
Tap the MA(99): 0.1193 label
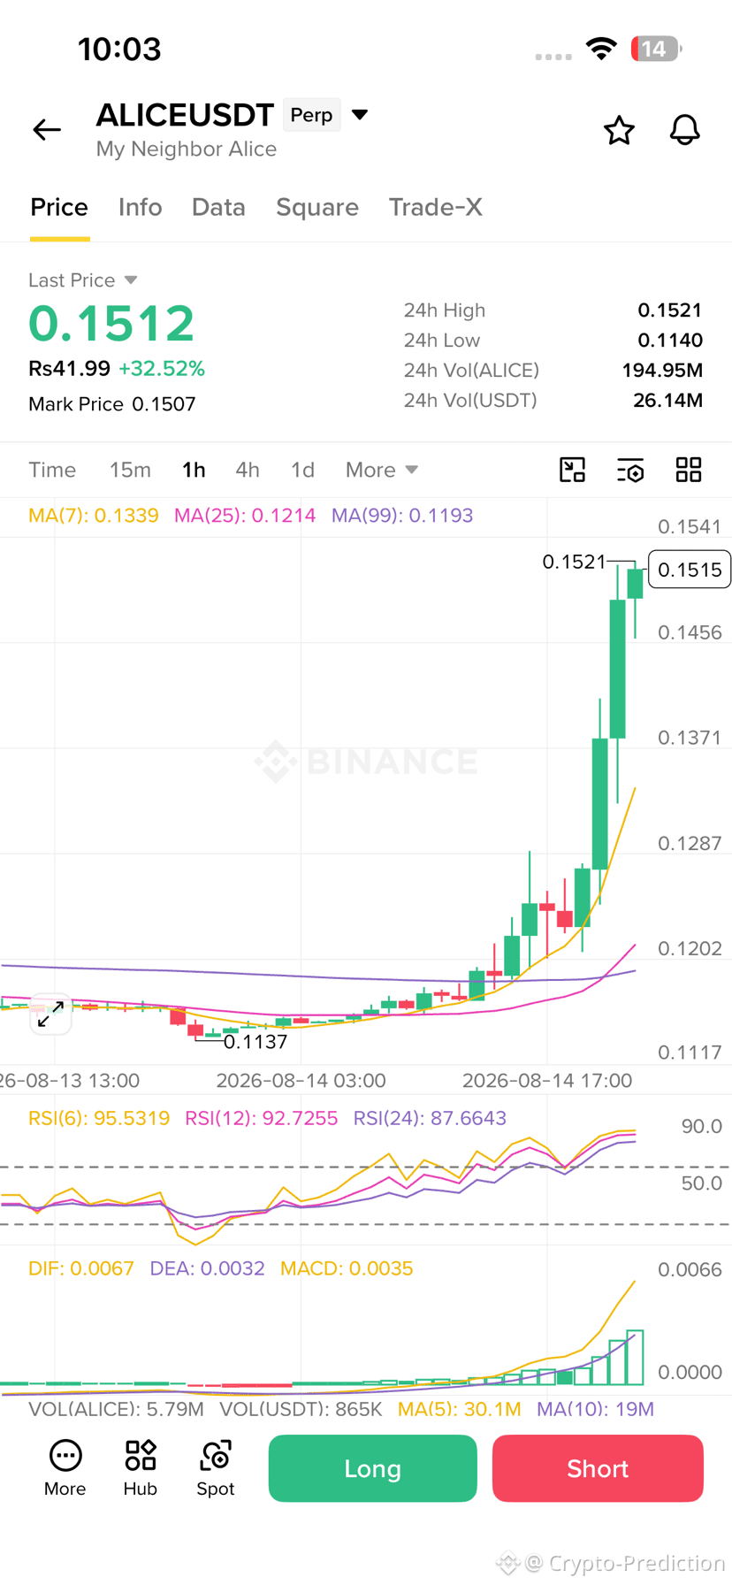402,516
